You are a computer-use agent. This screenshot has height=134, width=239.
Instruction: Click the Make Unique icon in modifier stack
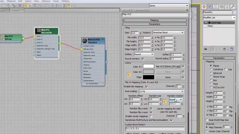coord(220,49)
